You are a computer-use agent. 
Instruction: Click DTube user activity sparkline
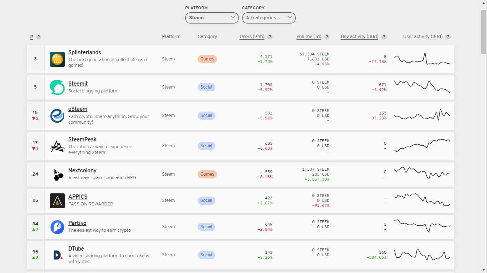tap(422, 255)
